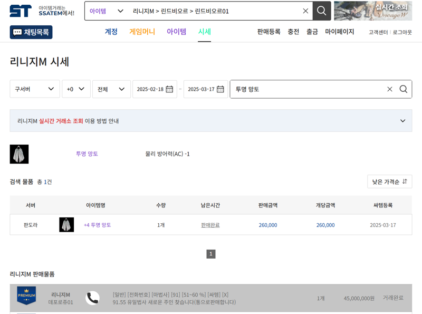Open 판매등록 menu
The width and height of the screenshot is (422, 314).
pos(268,32)
